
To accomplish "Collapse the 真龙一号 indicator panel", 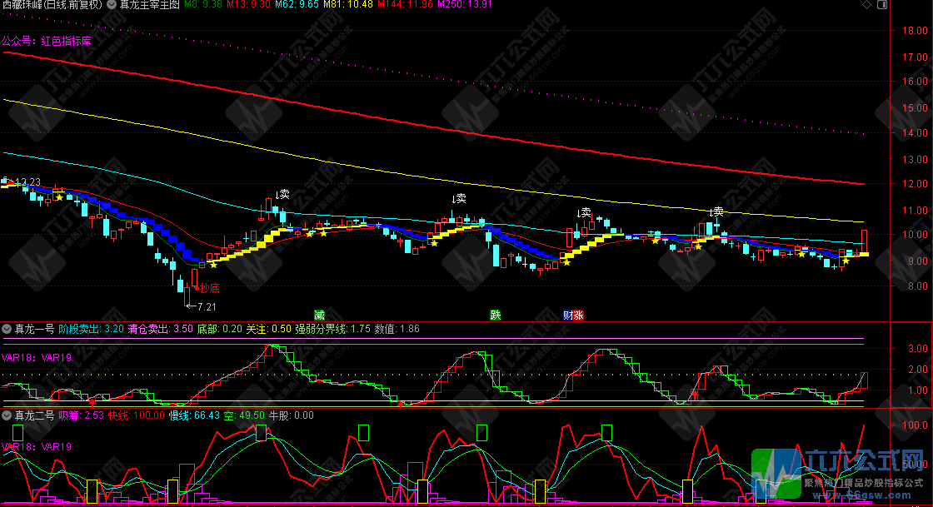I will point(7,329).
